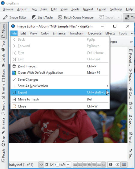Open the Labels left sidebar tab
This screenshot has height=169, width=135.
click(3, 60)
